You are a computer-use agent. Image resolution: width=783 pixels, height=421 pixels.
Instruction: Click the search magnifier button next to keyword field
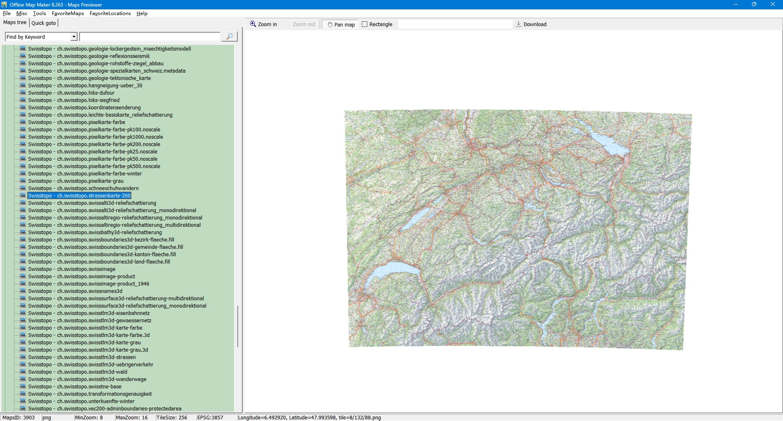pos(229,37)
